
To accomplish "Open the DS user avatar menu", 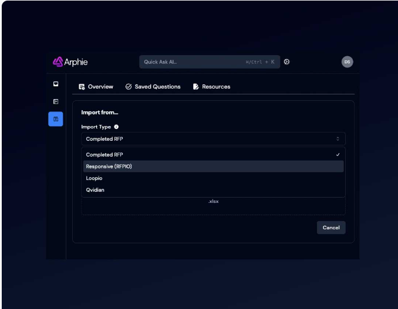I will tap(347, 62).
